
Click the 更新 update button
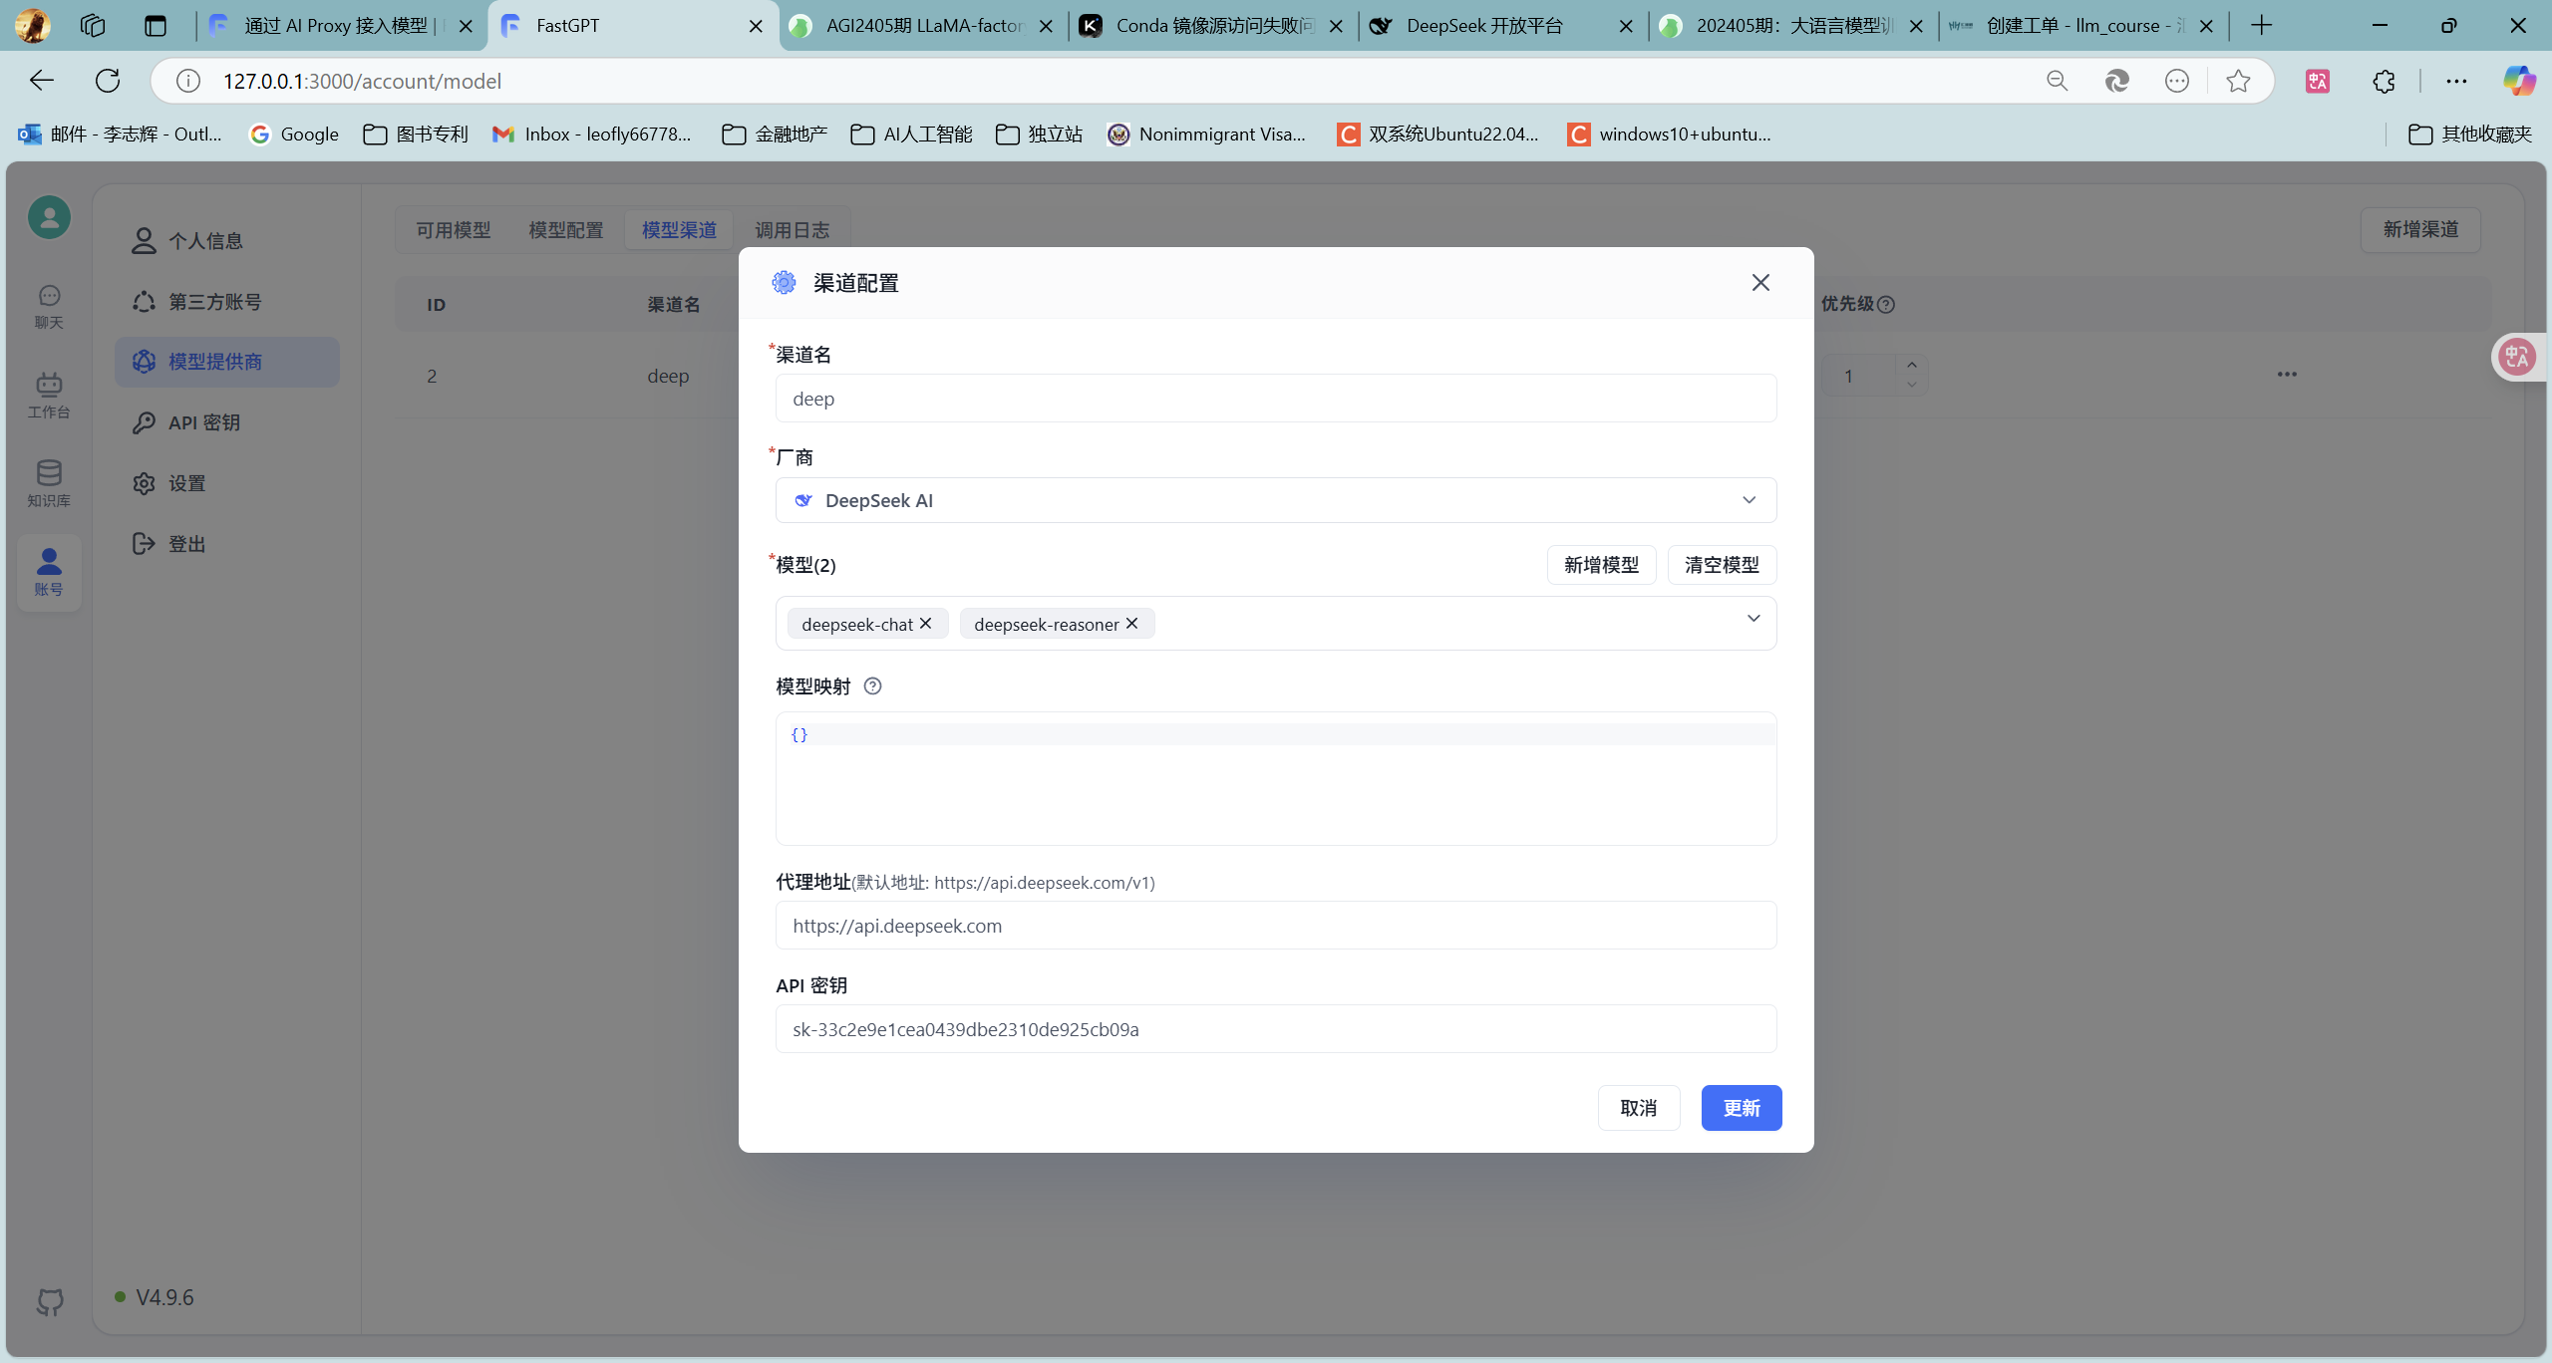point(1741,1108)
